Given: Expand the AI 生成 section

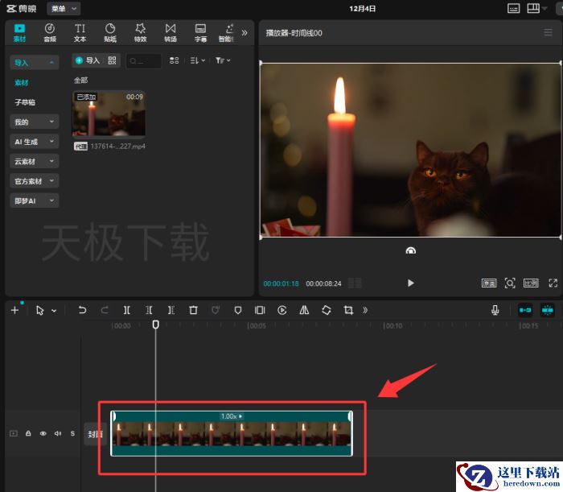Looking at the screenshot, I should 34,142.
